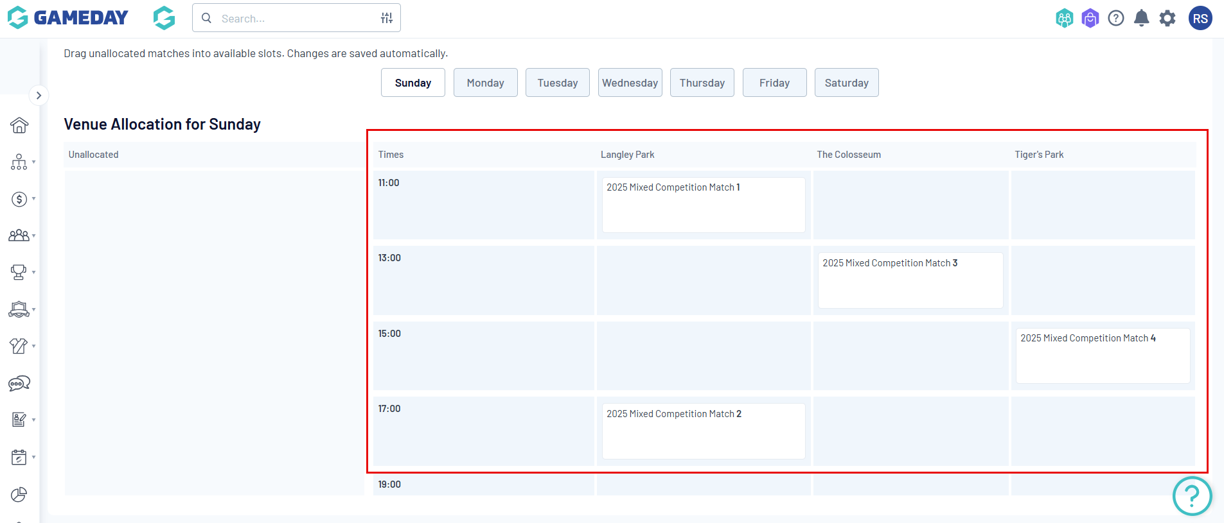The image size is (1224, 523).
Task: Open the shirt icon menu in sidebar
Action: [19, 346]
